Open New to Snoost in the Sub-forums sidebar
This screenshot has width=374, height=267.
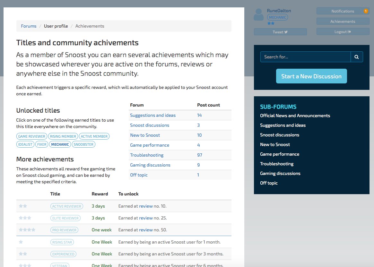(x=275, y=144)
